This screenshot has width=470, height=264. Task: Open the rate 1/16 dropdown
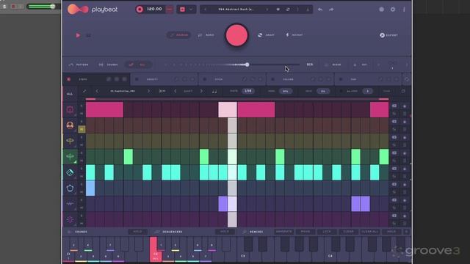click(248, 91)
